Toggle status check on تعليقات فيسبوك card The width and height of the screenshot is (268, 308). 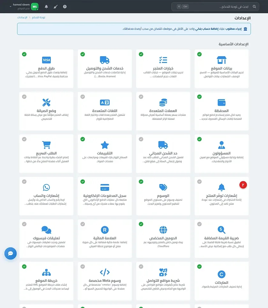point(24,224)
